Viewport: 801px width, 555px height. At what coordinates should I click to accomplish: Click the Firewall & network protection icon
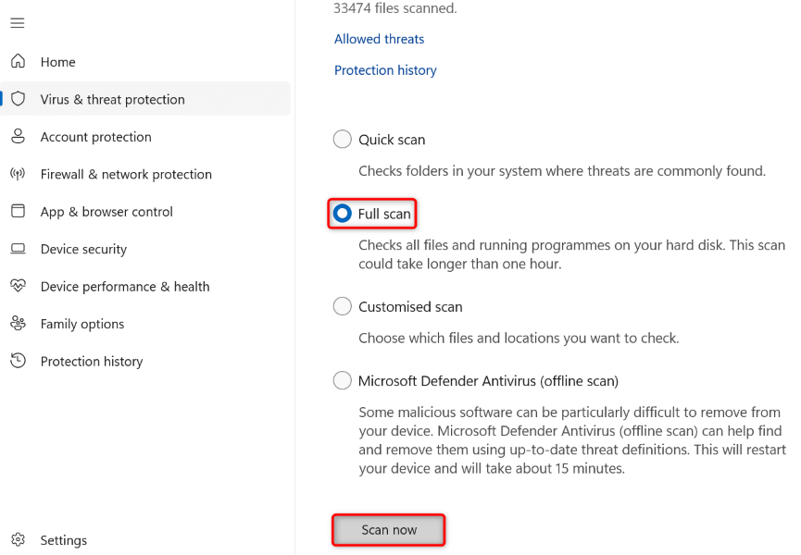[x=18, y=174]
